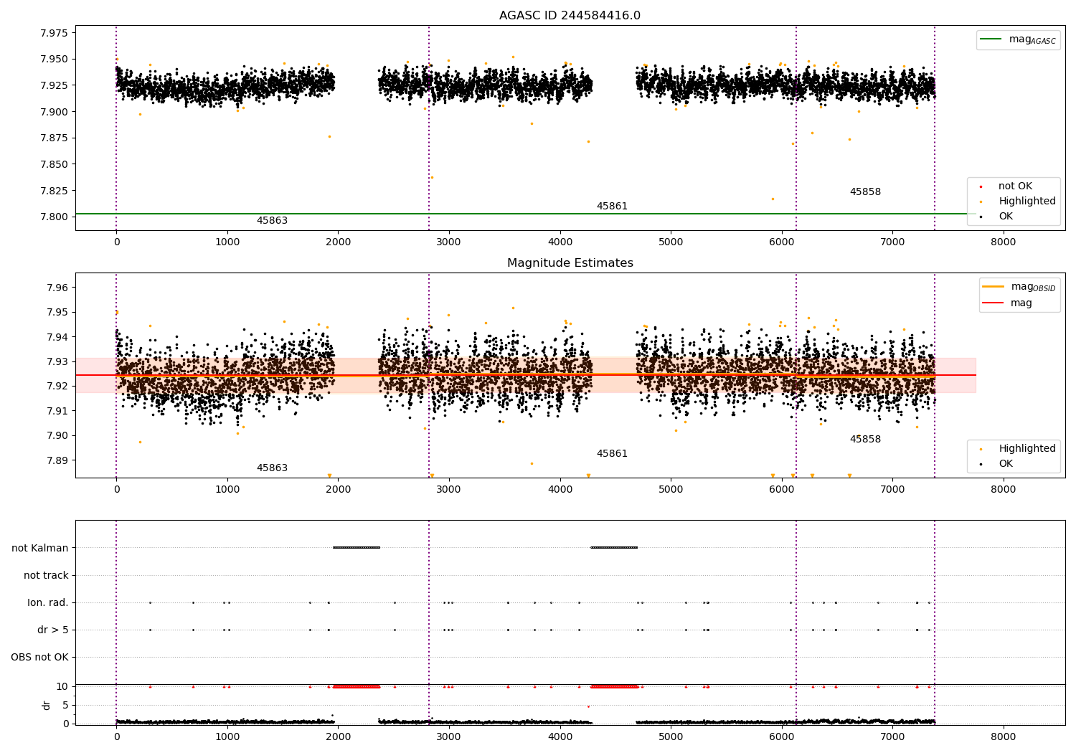Image resolution: width=1076 pixels, height=753 pixels.
Task: Click the 7.89 y-axis tick label
Action: pos(57,460)
